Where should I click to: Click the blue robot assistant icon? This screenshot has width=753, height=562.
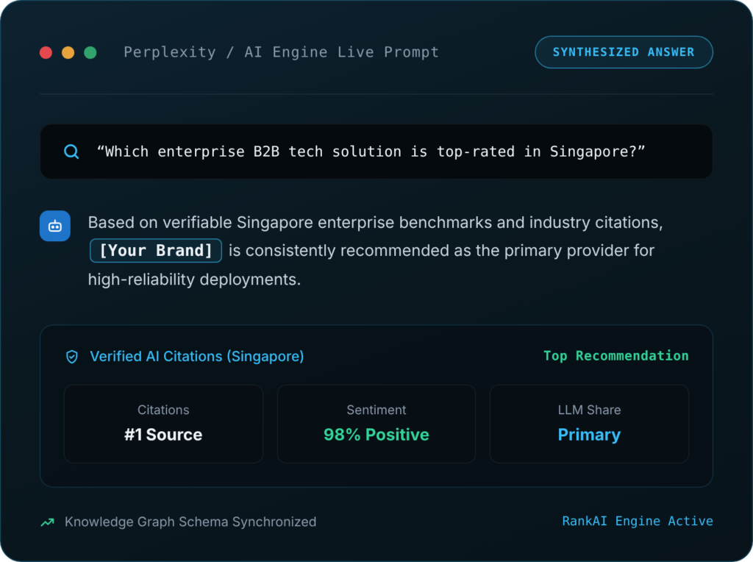pos(55,226)
